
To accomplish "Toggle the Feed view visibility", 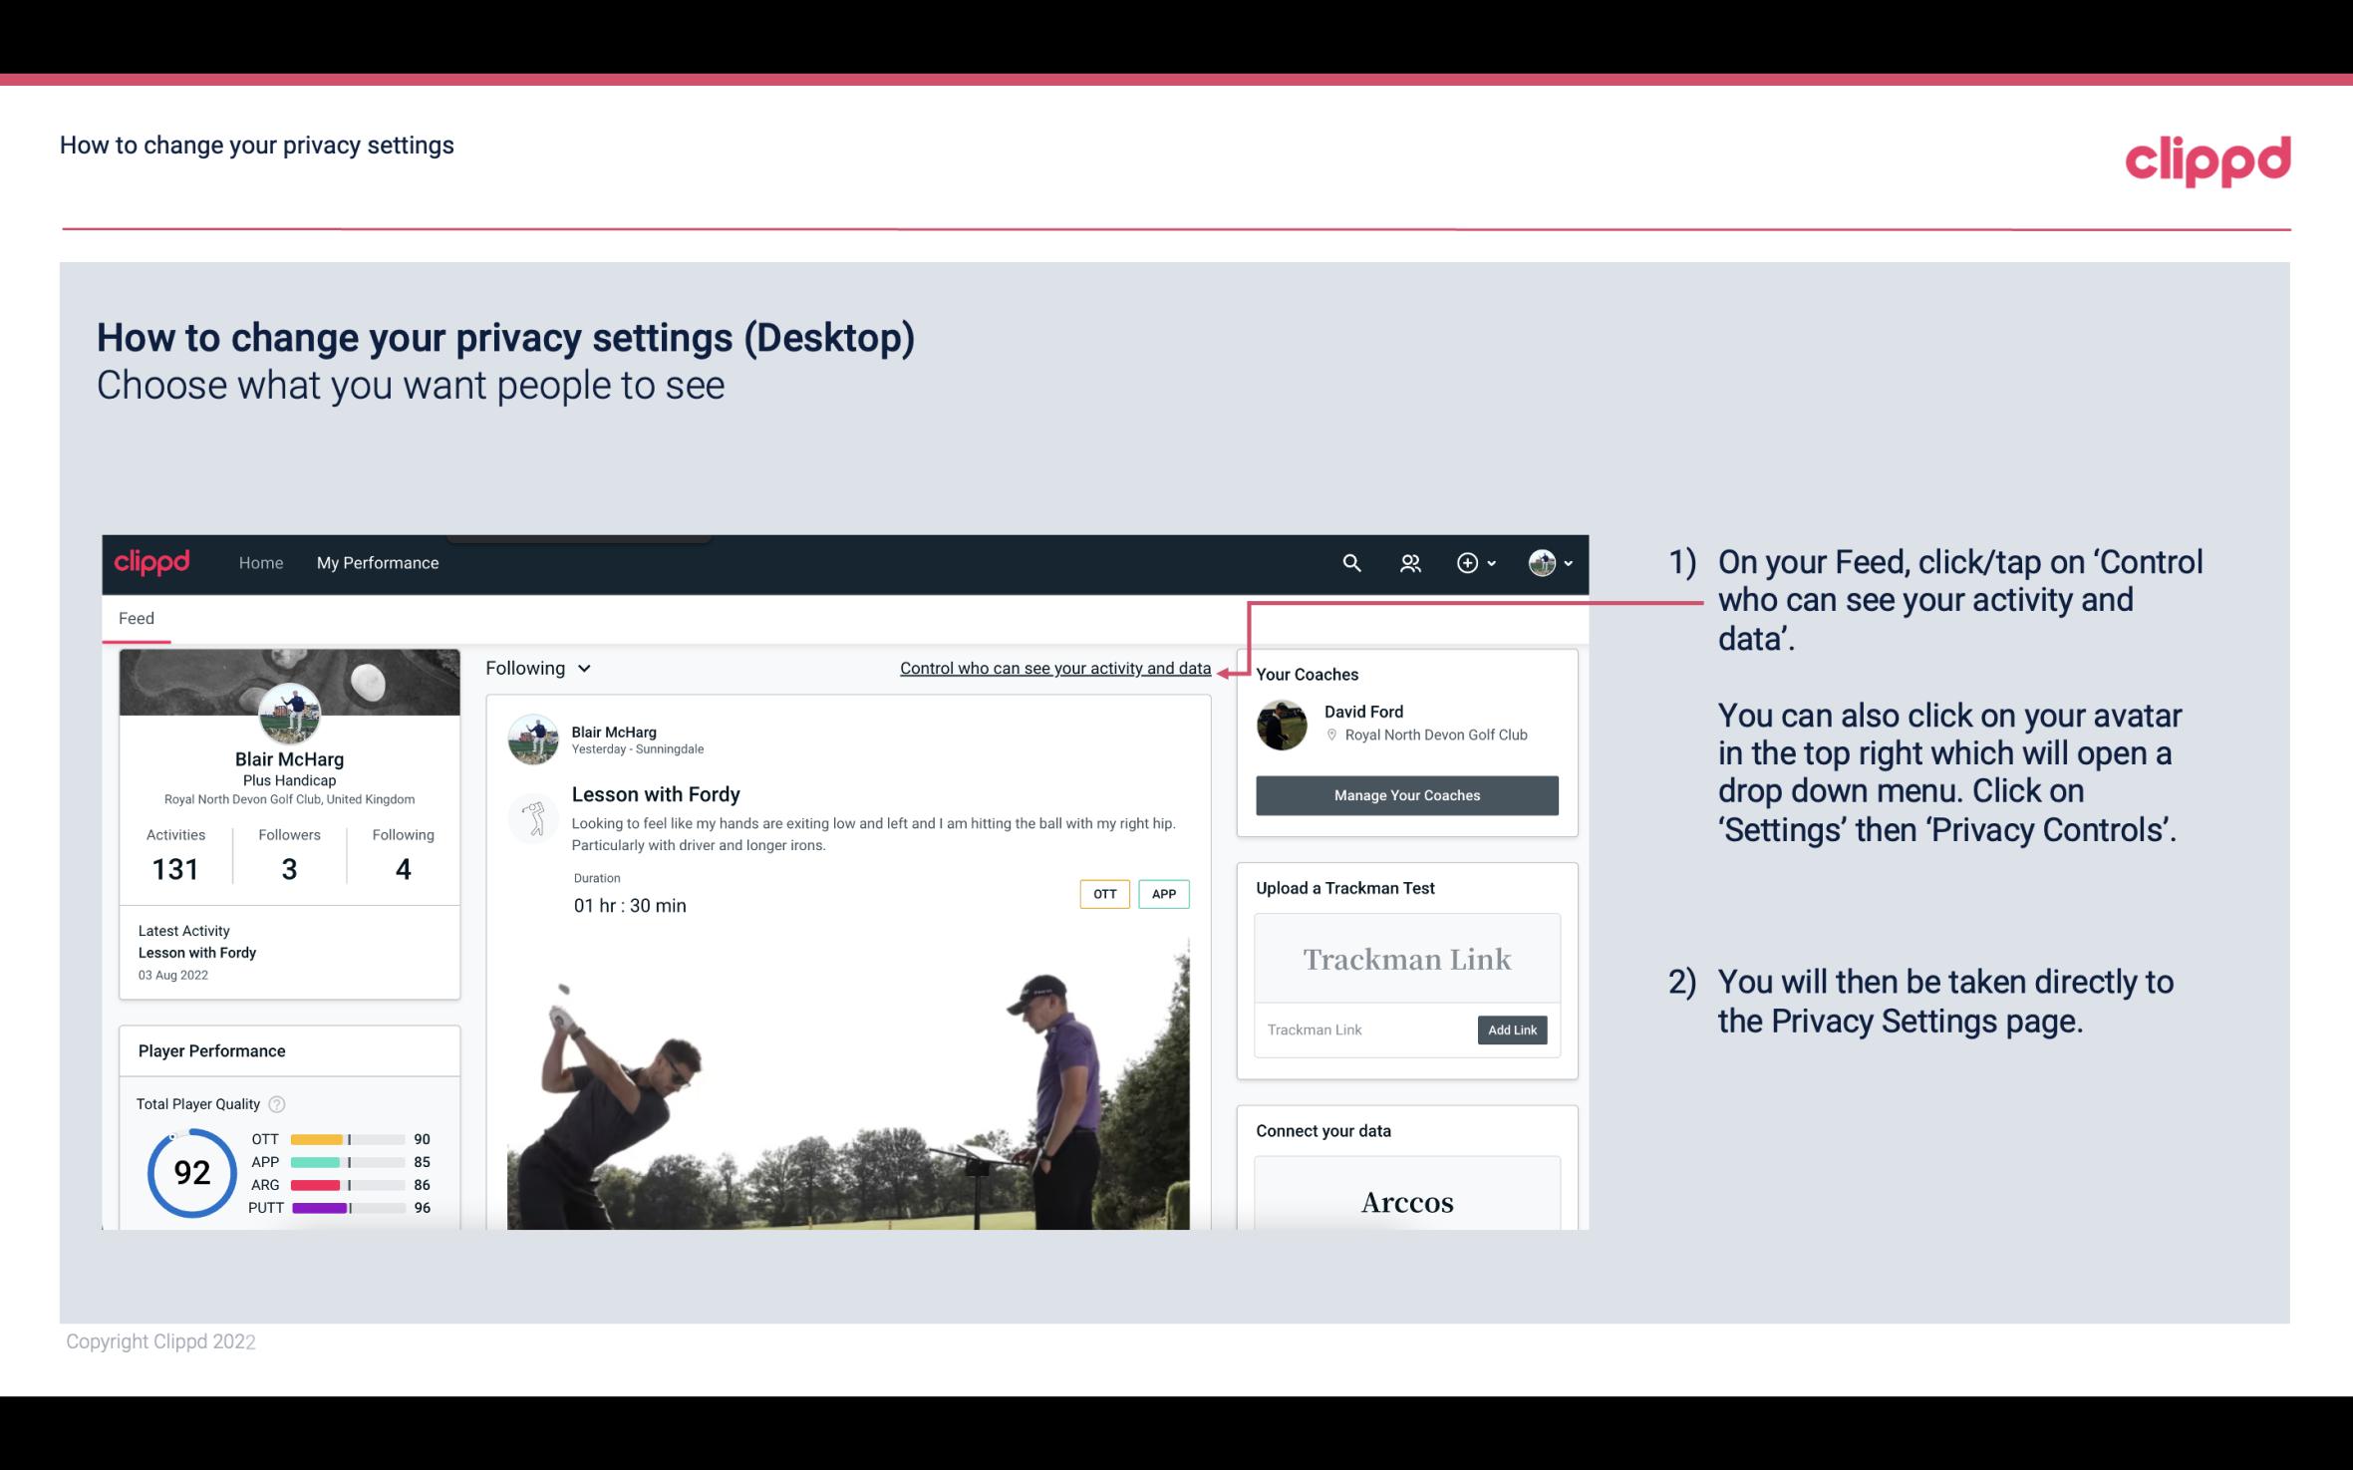I will 136,618.
